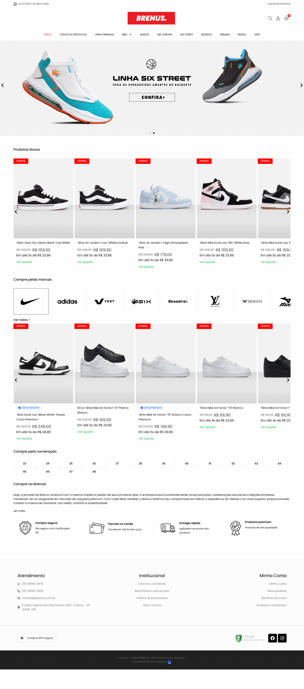
Task: Choose the Louis Vuitton brand logo
Action: [215, 301]
